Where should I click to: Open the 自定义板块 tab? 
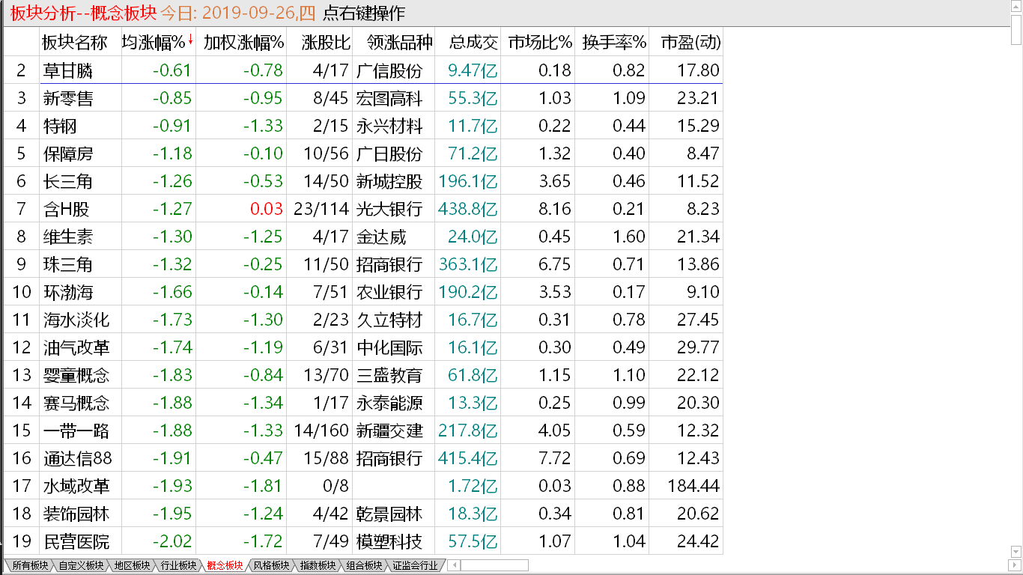pos(82,565)
